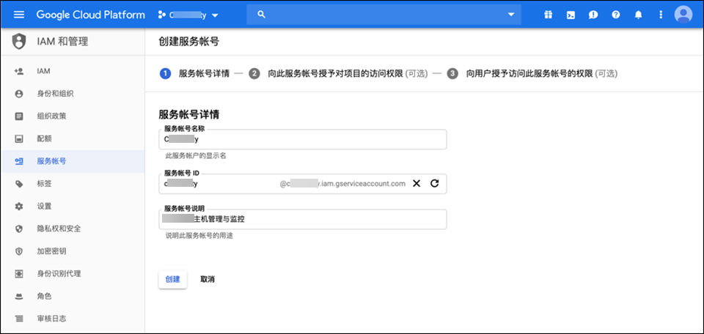The height and width of the screenshot is (334, 704).
Task: Open 标签 in the sidebar
Action: (x=44, y=184)
